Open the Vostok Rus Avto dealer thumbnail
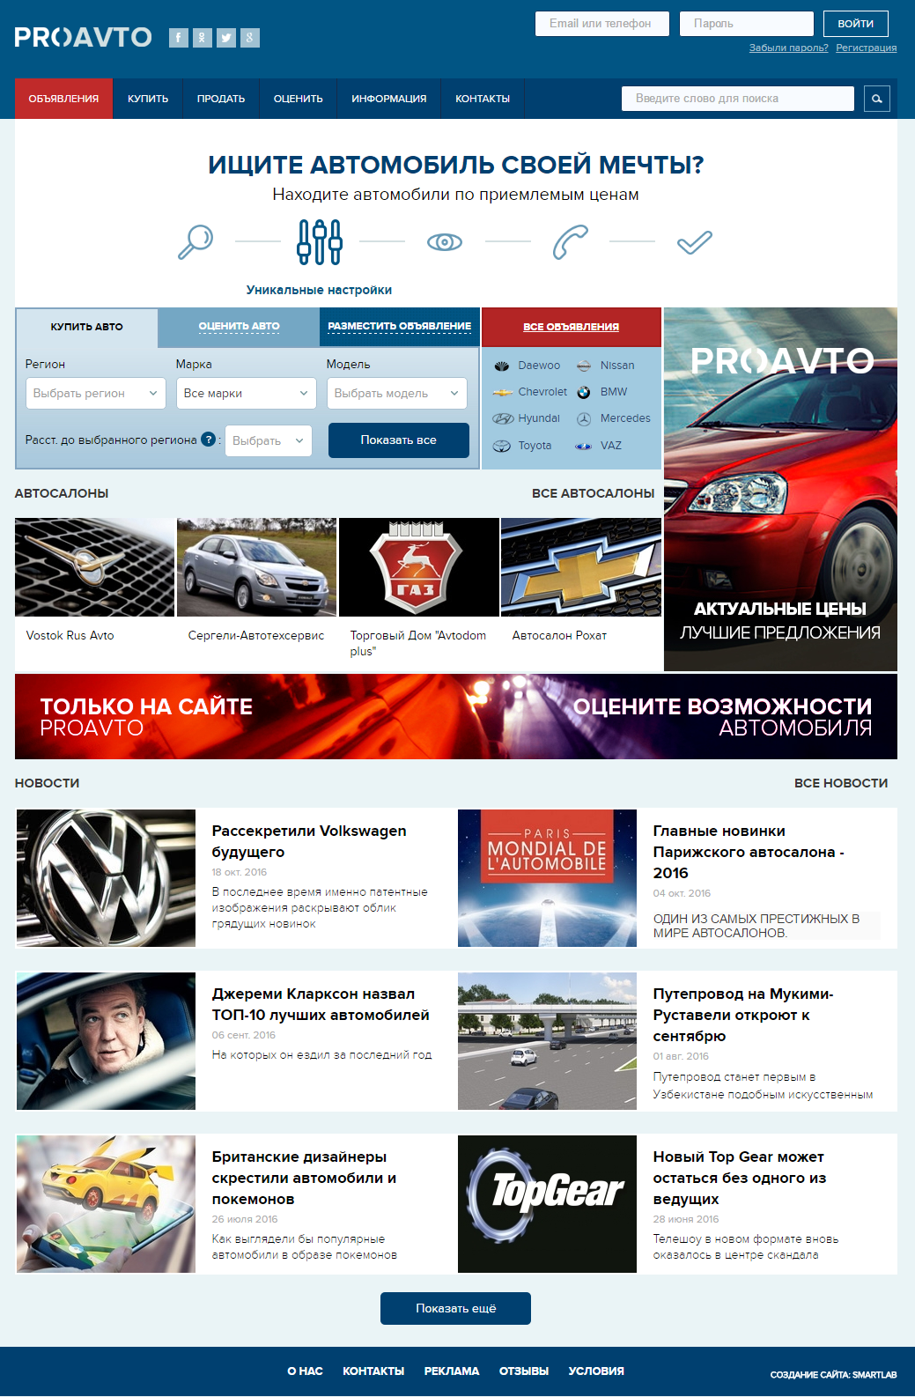Viewport: 915px width, 1397px height. (95, 567)
